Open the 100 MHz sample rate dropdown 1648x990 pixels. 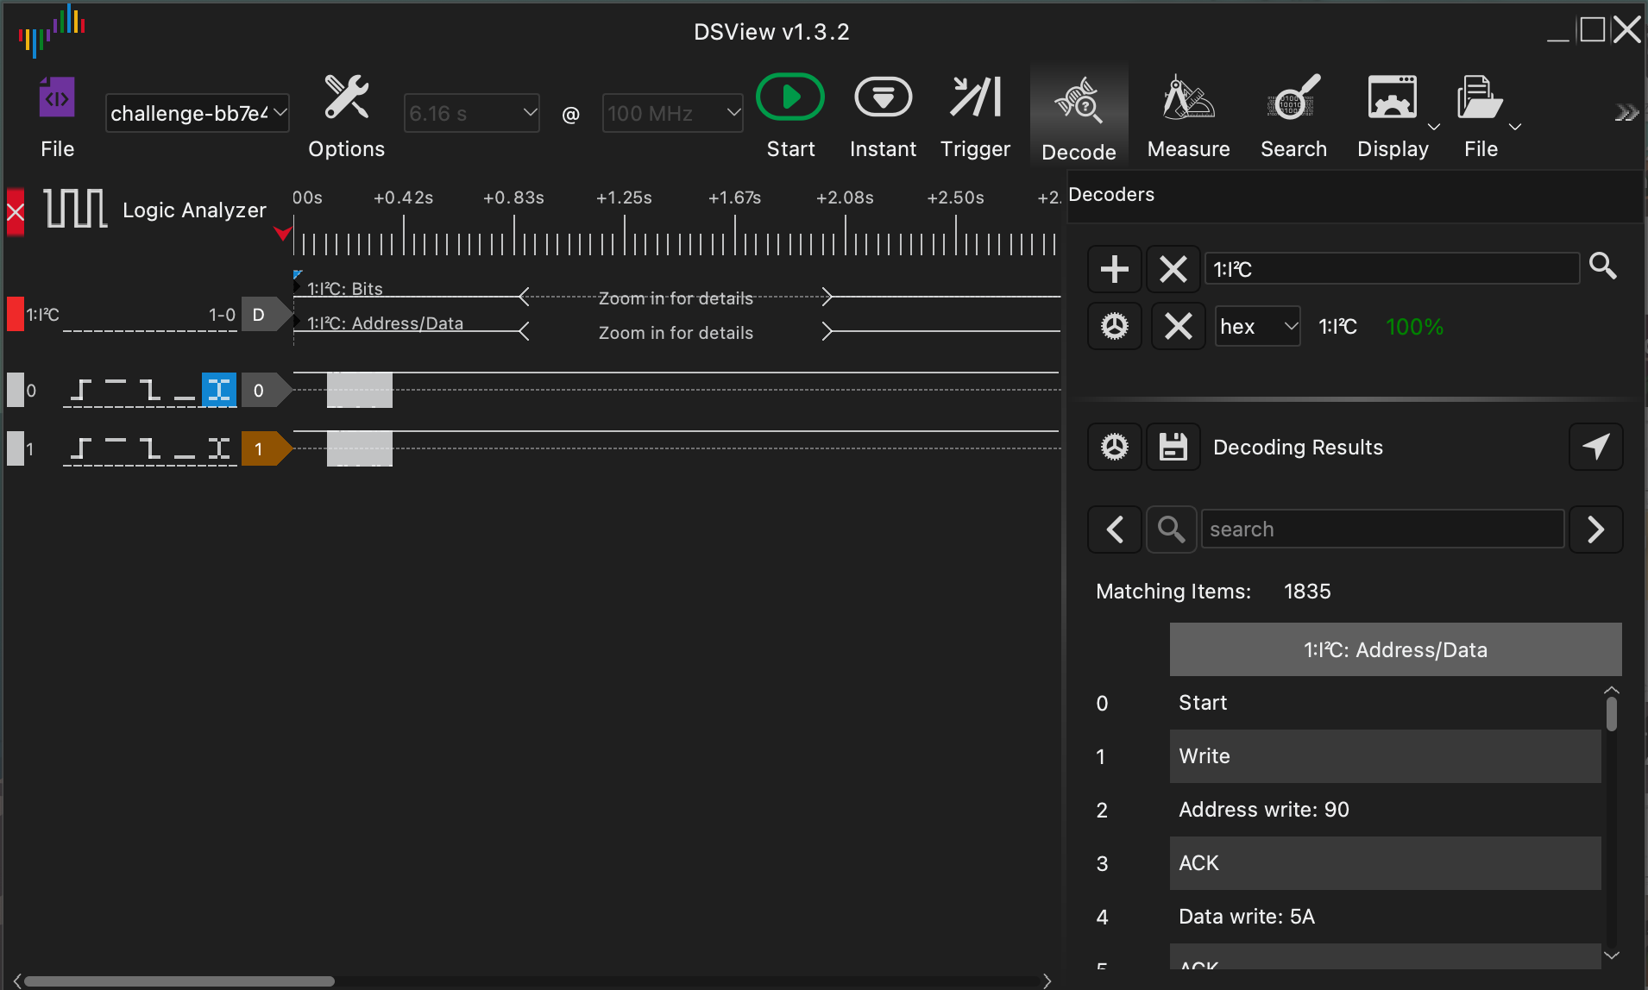tap(672, 113)
